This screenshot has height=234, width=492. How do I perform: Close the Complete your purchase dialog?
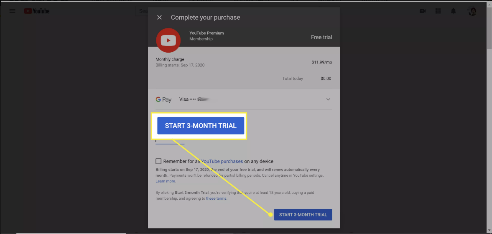point(159,18)
